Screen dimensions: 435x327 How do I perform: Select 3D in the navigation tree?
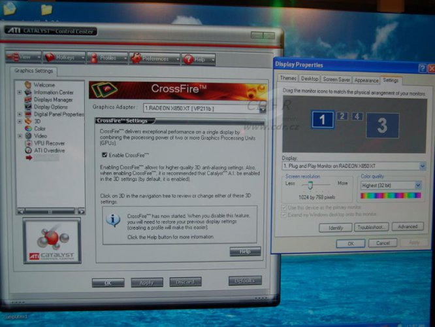[37, 122]
